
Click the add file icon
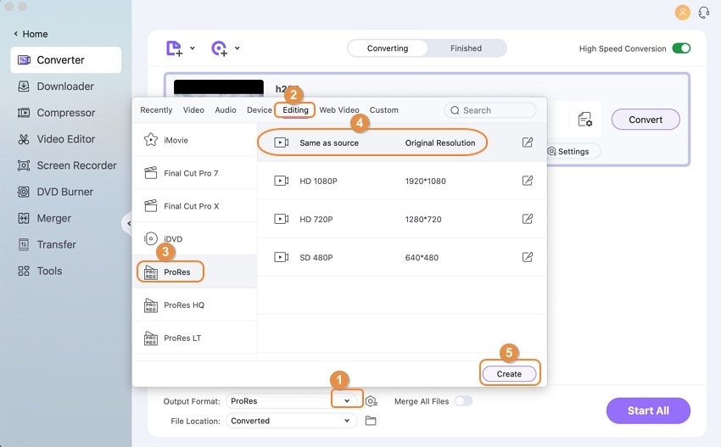coord(174,48)
